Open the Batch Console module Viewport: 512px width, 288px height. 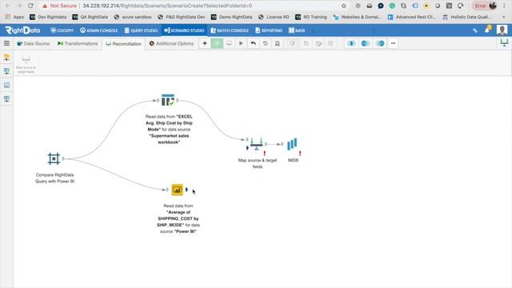pos(230,30)
